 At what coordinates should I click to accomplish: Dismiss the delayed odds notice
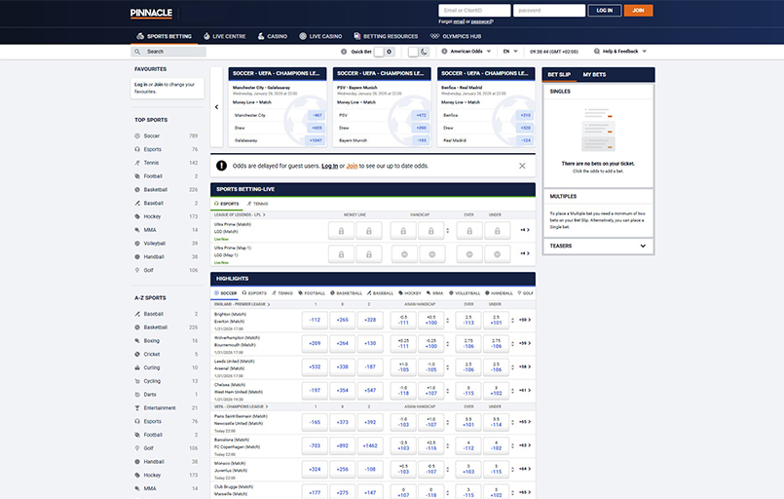tap(522, 166)
